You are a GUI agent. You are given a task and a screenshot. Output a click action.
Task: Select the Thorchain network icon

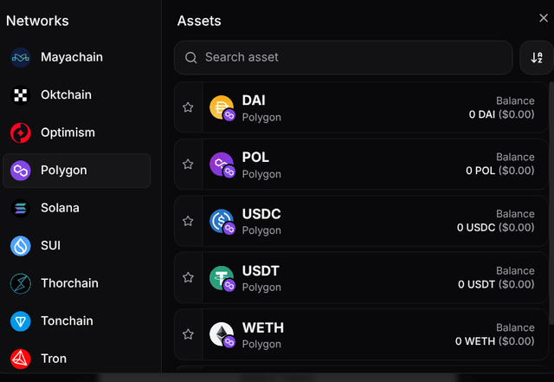click(21, 283)
